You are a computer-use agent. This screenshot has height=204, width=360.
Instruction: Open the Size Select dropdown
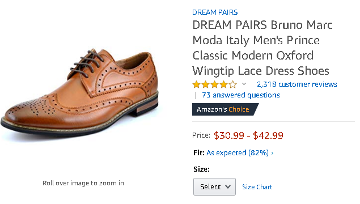[x=214, y=187]
